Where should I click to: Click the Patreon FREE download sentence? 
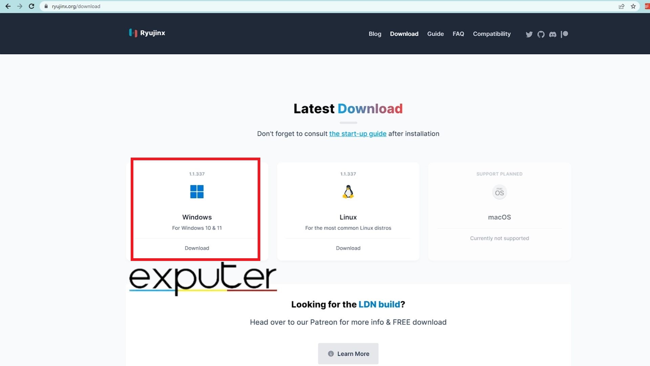(348, 322)
